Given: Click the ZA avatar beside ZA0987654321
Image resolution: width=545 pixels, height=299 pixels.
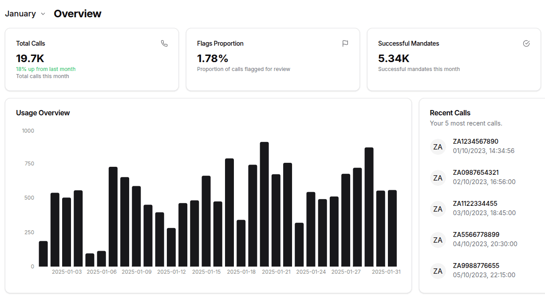Looking at the screenshot, I should (x=438, y=177).
